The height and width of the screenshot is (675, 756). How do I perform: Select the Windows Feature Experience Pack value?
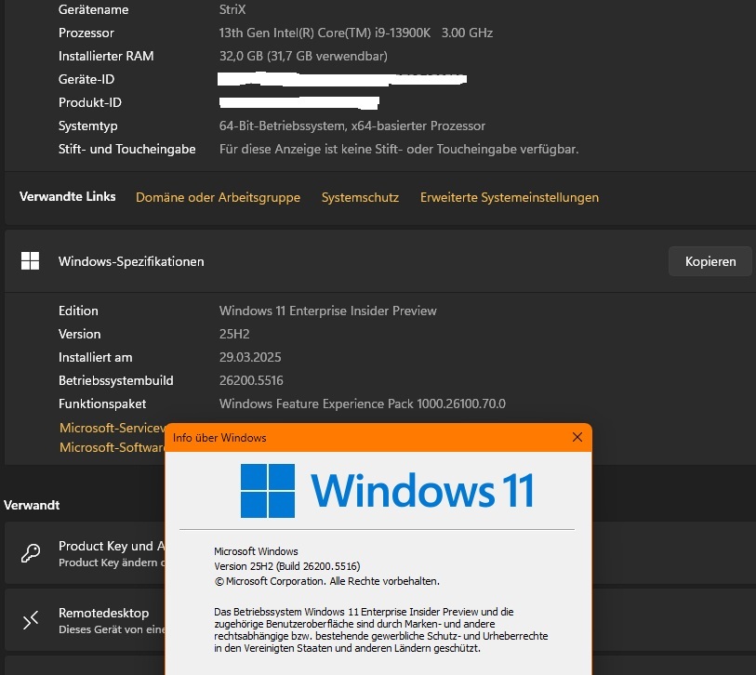click(x=363, y=404)
